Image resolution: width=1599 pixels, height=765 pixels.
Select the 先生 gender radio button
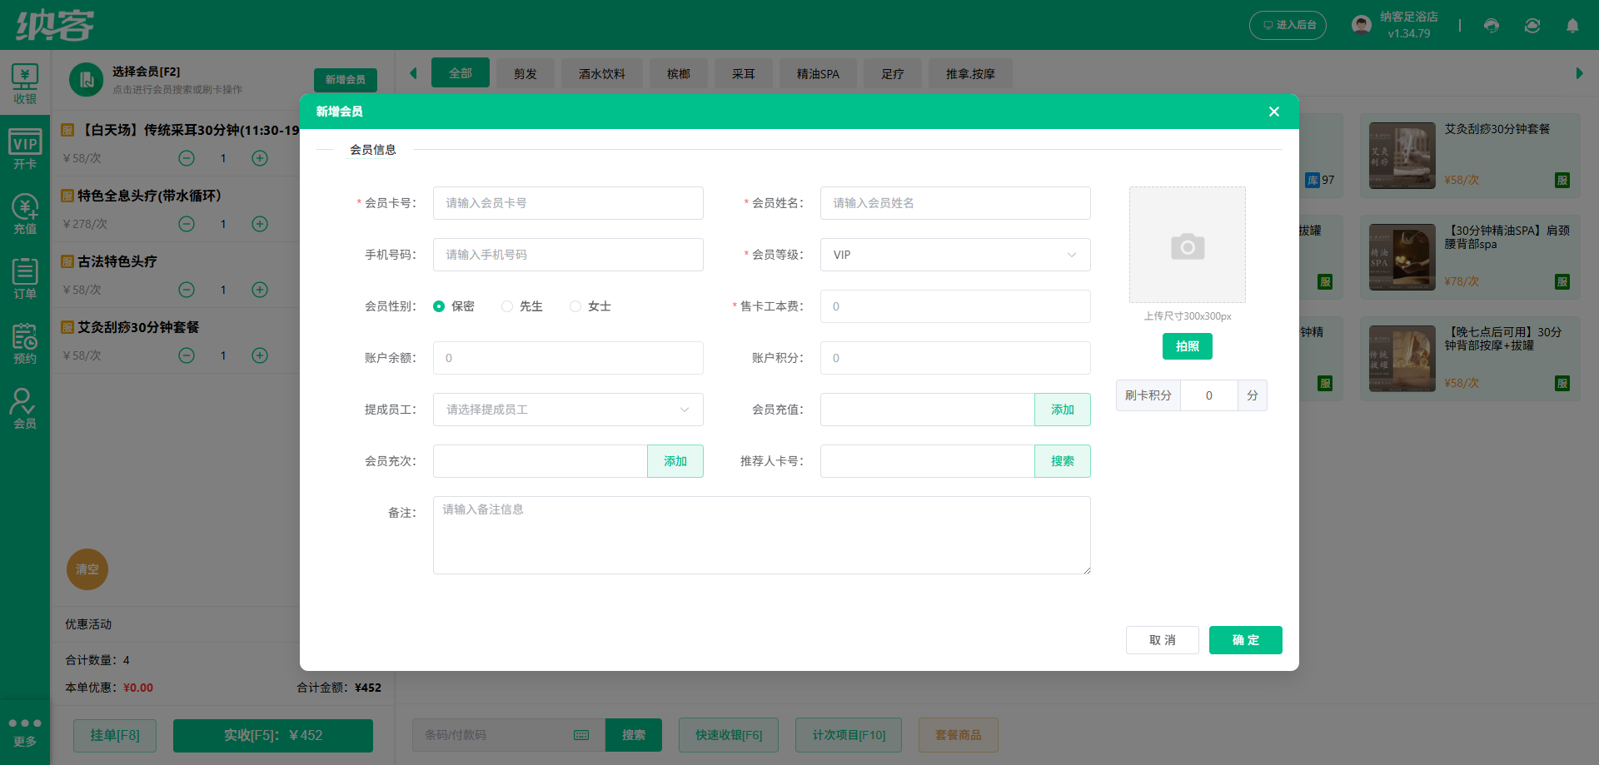click(x=507, y=306)
